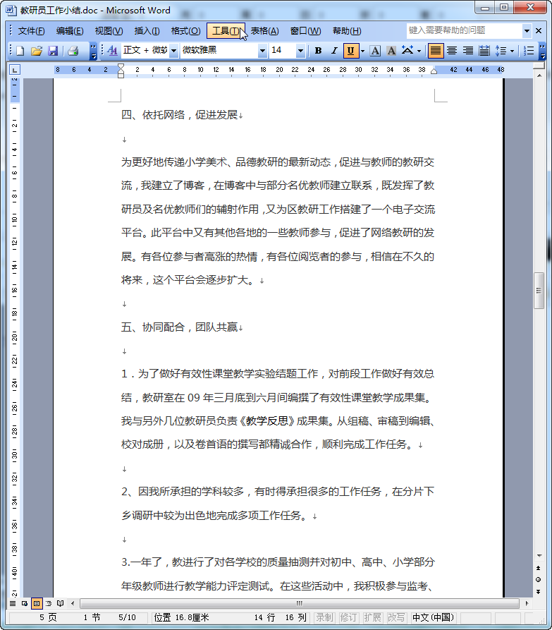Open line spacing dropdown arrow
This screenshot has width=552, height=630.
512,51
